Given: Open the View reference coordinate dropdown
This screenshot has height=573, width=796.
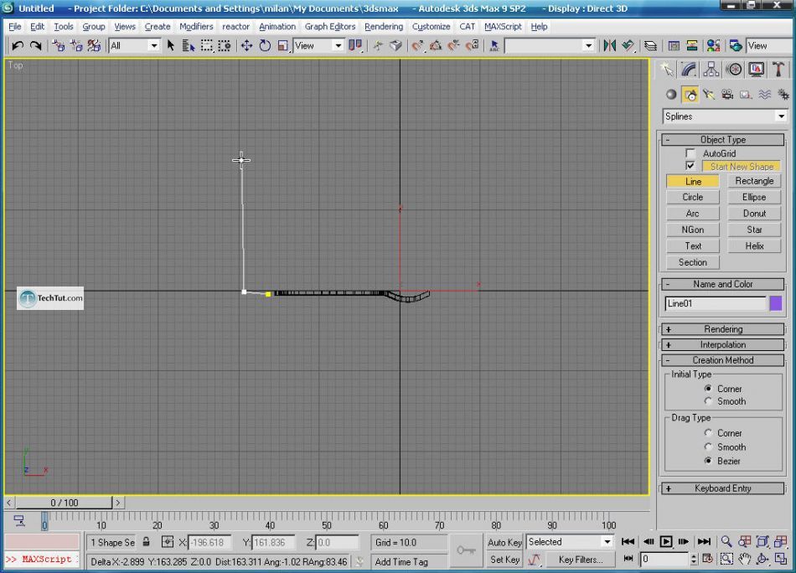Looking at the screenshot, I should click(x=318, y=46).
